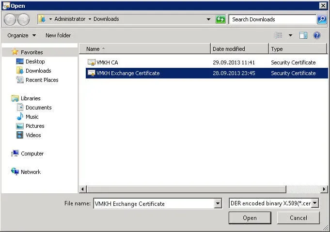Sort by the Name column header

point(145,49)
